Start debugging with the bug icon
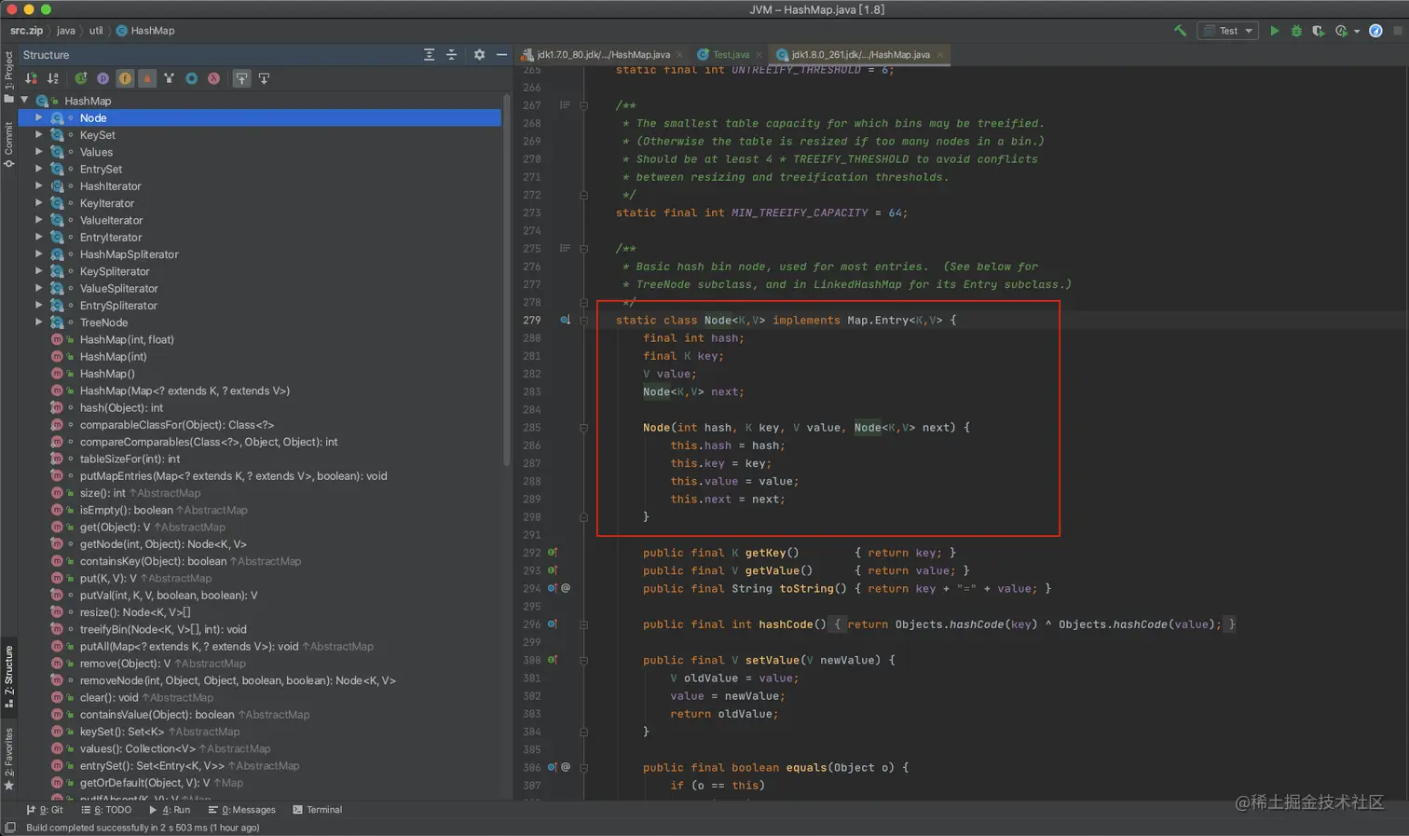This screenshot has width=1409, height=836. tap(1296, 31)
